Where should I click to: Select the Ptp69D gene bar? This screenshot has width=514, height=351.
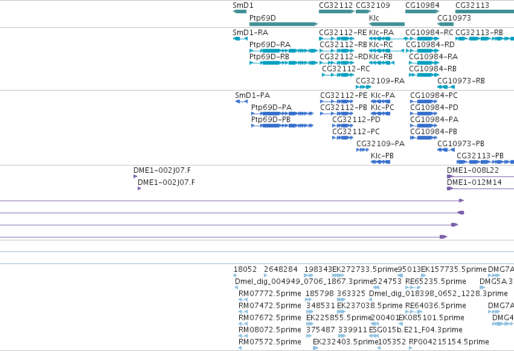[x=283, y=24]
